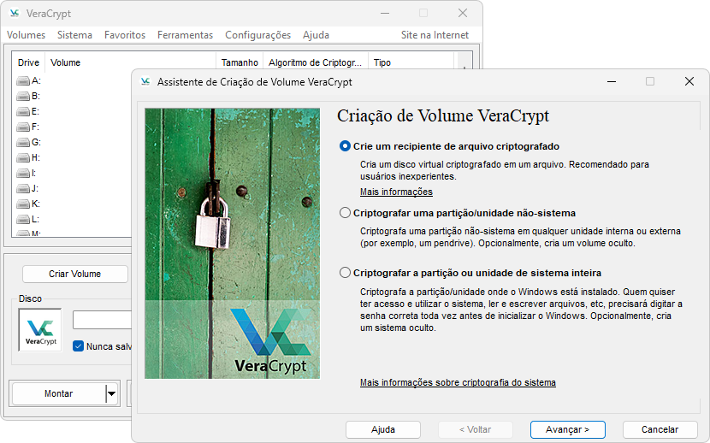710x443 pixels.
Task: Sort by 'Algoritmo de Criptogr...' column header
Action: pos(316,62)
